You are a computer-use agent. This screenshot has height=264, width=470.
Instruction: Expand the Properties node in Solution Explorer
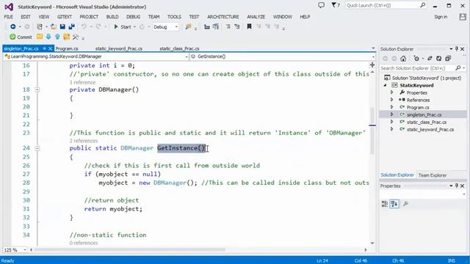(391, 92)
